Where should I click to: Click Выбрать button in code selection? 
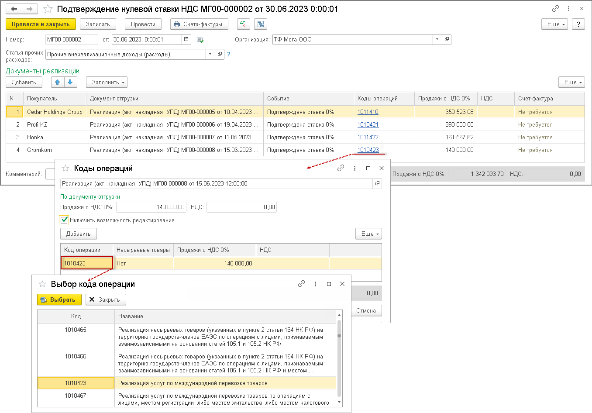(59, 299)
